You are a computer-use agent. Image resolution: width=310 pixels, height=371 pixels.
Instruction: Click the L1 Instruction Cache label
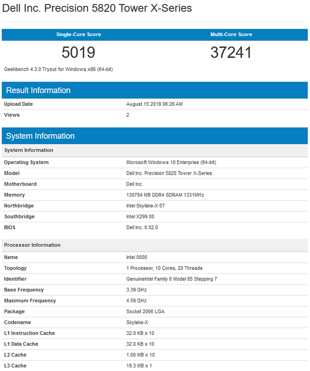29,333
